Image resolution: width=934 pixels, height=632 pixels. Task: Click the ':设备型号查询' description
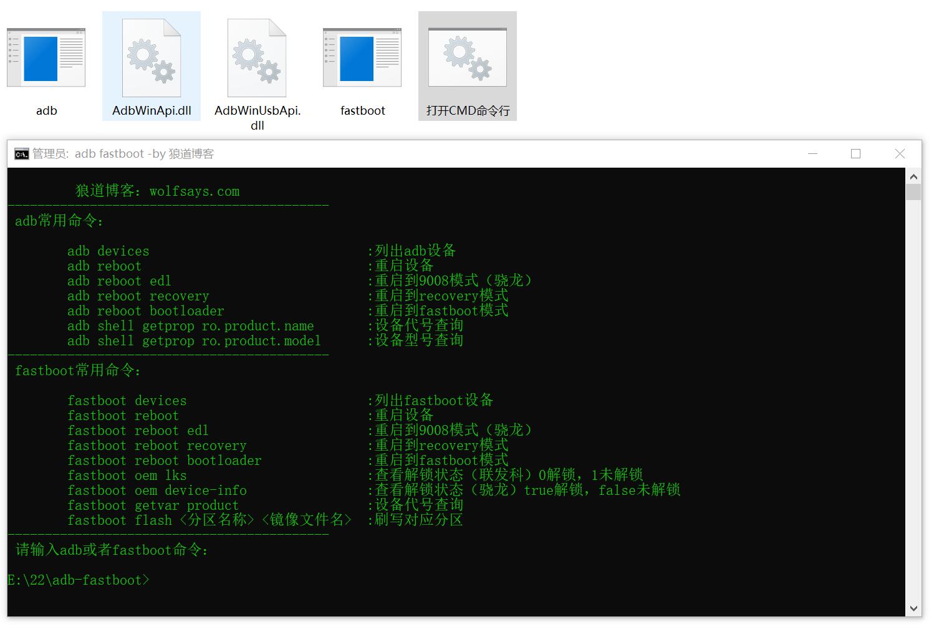[x=415, y=341]
